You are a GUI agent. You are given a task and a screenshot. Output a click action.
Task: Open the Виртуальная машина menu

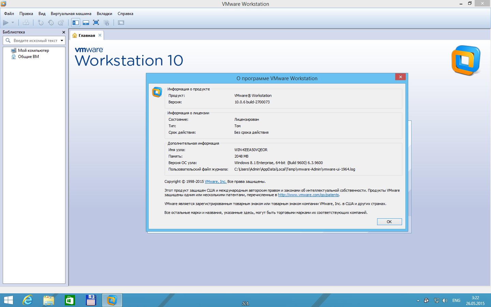pos(71,14)
